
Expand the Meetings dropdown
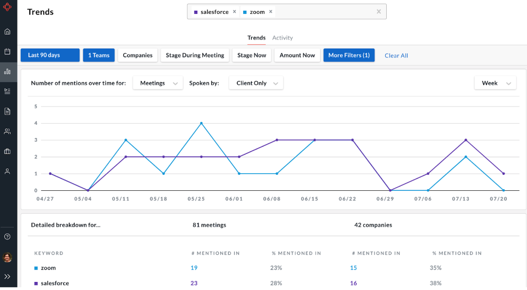pyautogui.click(x=158, y=83)
